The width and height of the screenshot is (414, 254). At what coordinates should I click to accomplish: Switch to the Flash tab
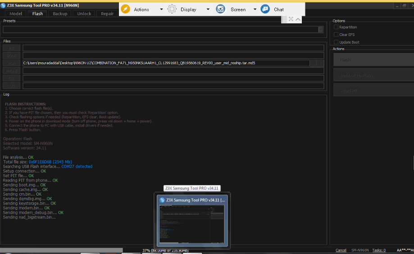tap(37, 13)
